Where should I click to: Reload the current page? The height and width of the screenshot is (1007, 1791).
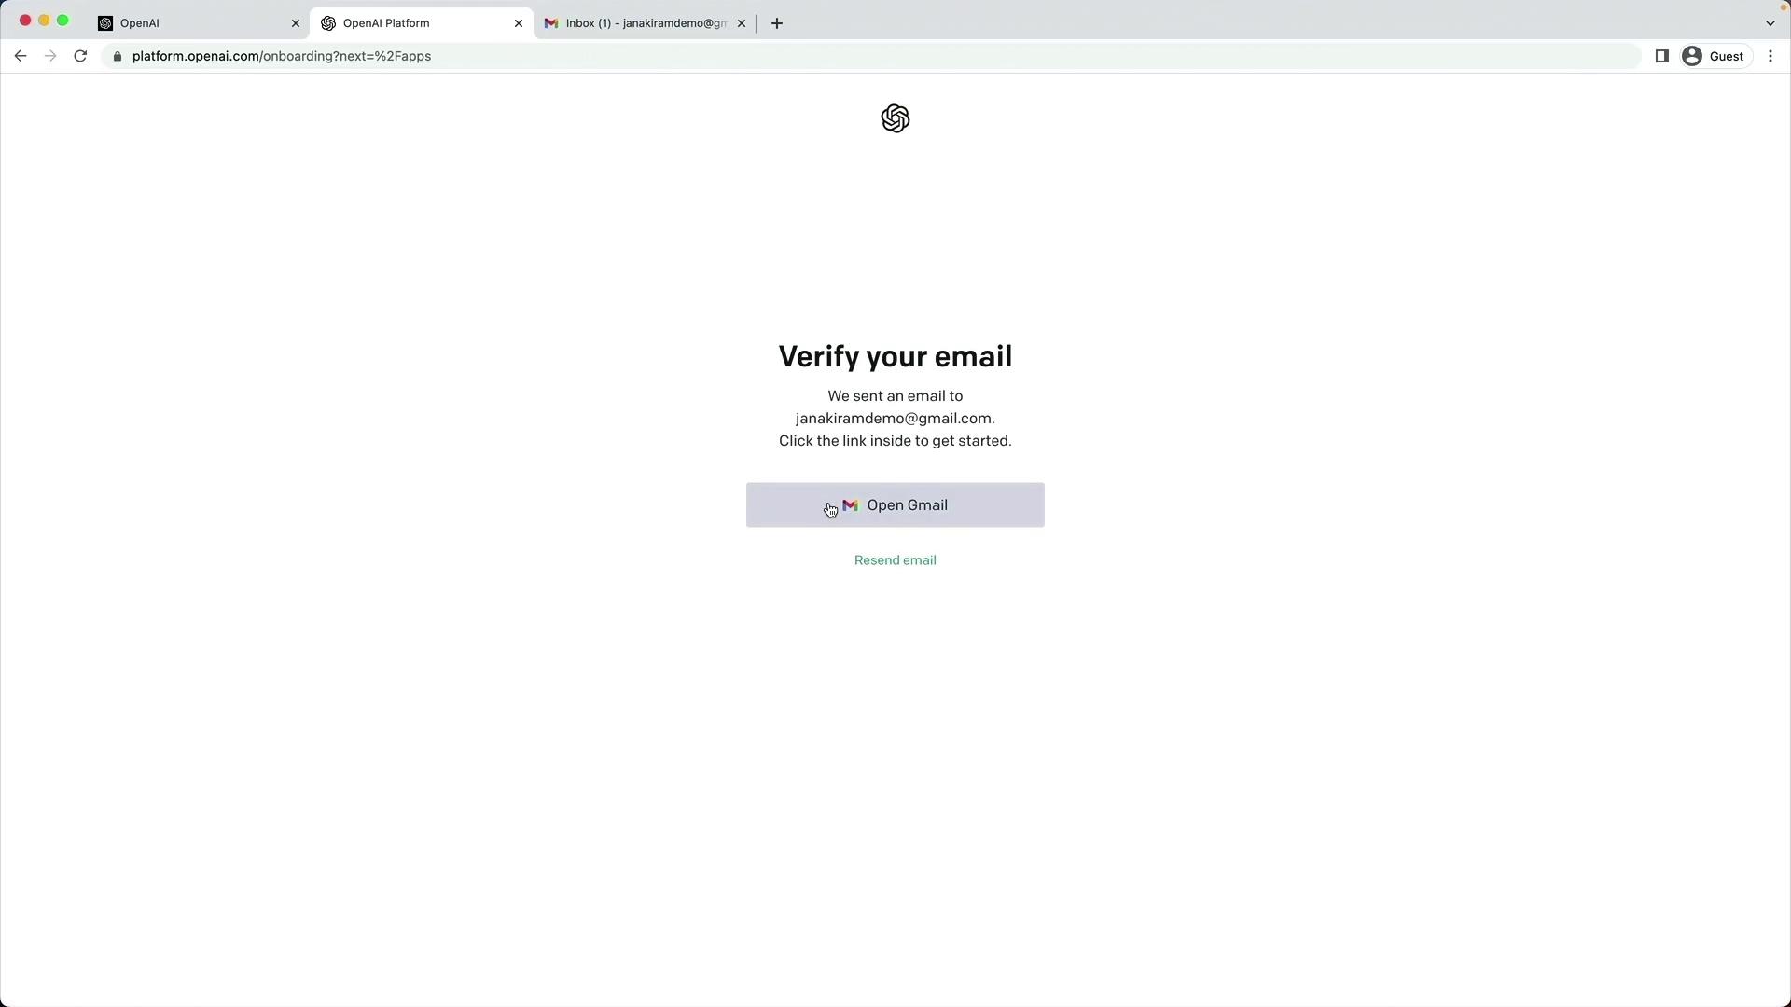click(x=80, y=56)
